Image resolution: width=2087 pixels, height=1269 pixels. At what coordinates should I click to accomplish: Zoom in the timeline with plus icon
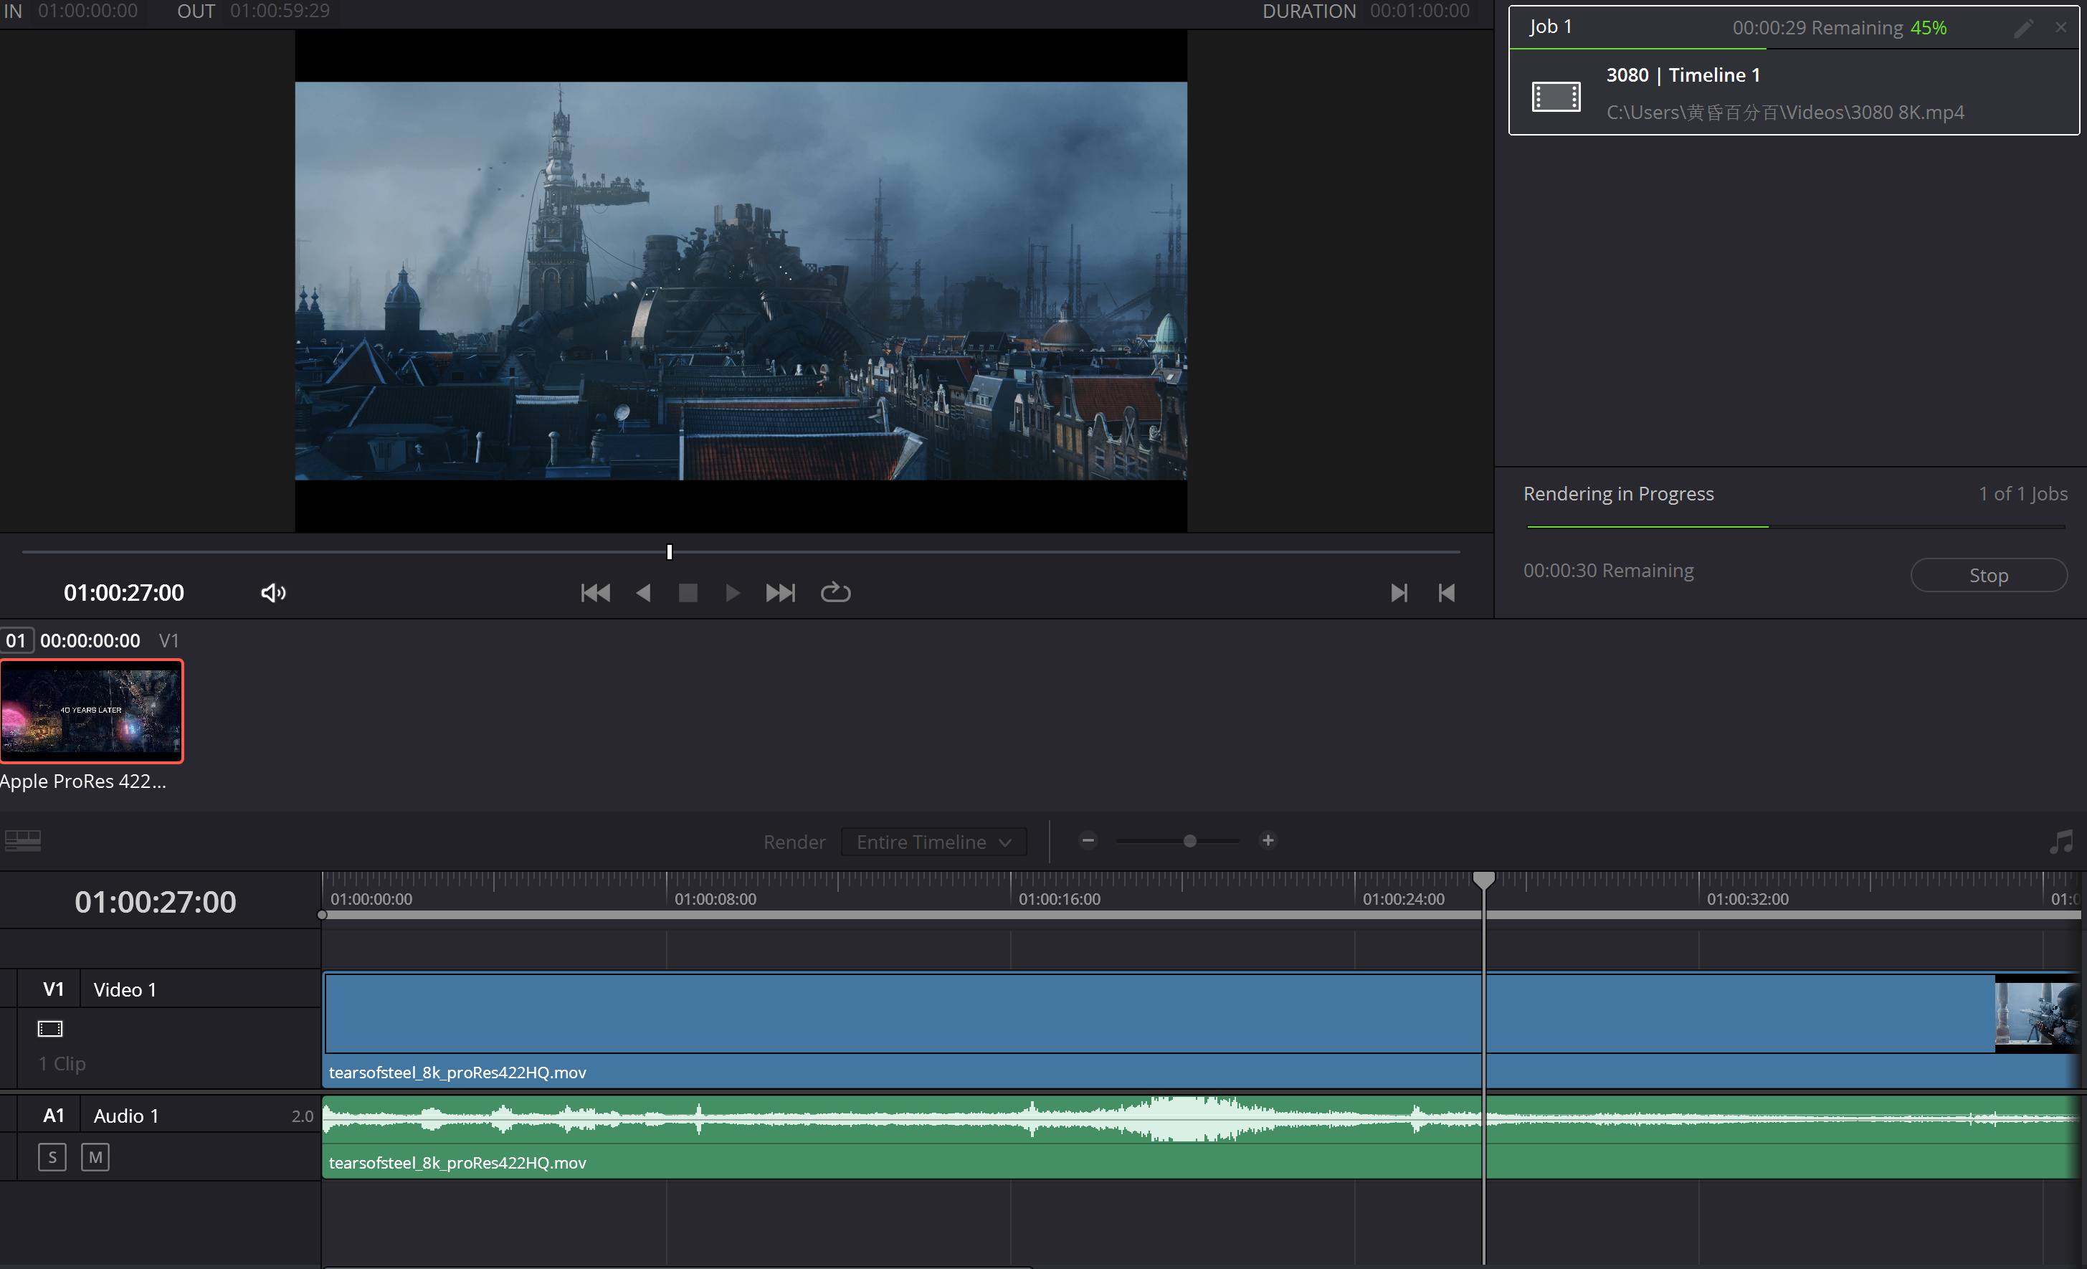tap(1267, 840)
